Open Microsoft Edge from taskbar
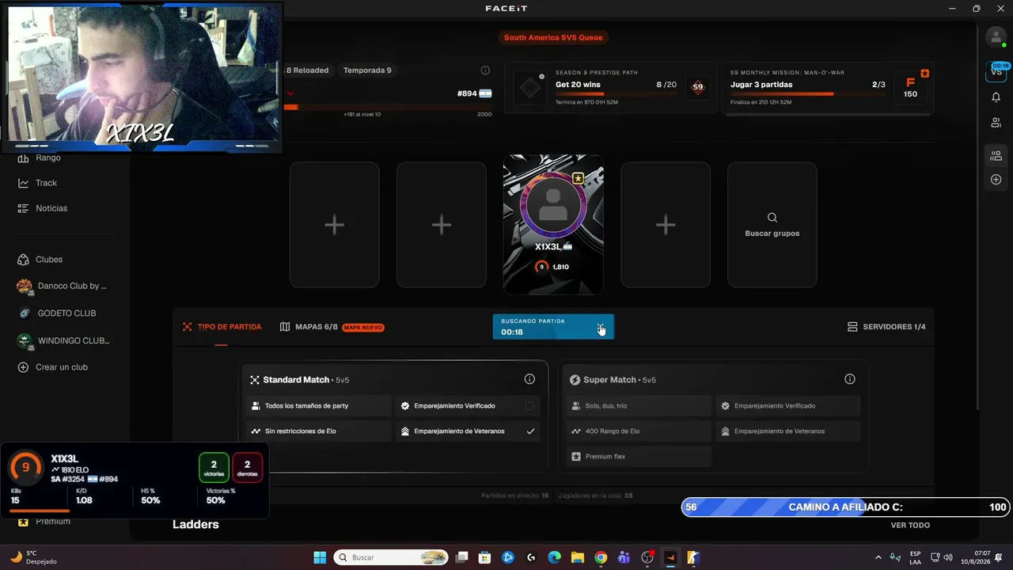 [555, 557]
